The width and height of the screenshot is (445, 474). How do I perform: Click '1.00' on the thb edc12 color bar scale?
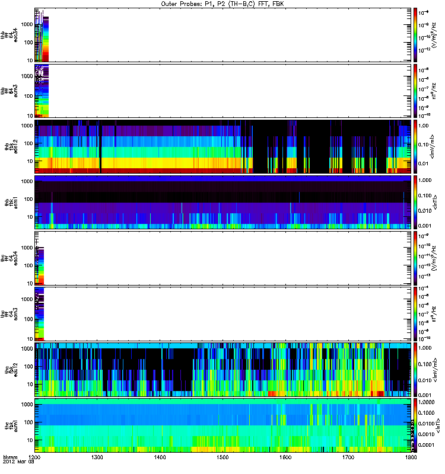coord(424,126)
